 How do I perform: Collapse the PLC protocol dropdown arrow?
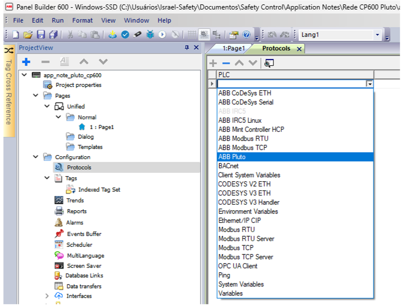370,84
